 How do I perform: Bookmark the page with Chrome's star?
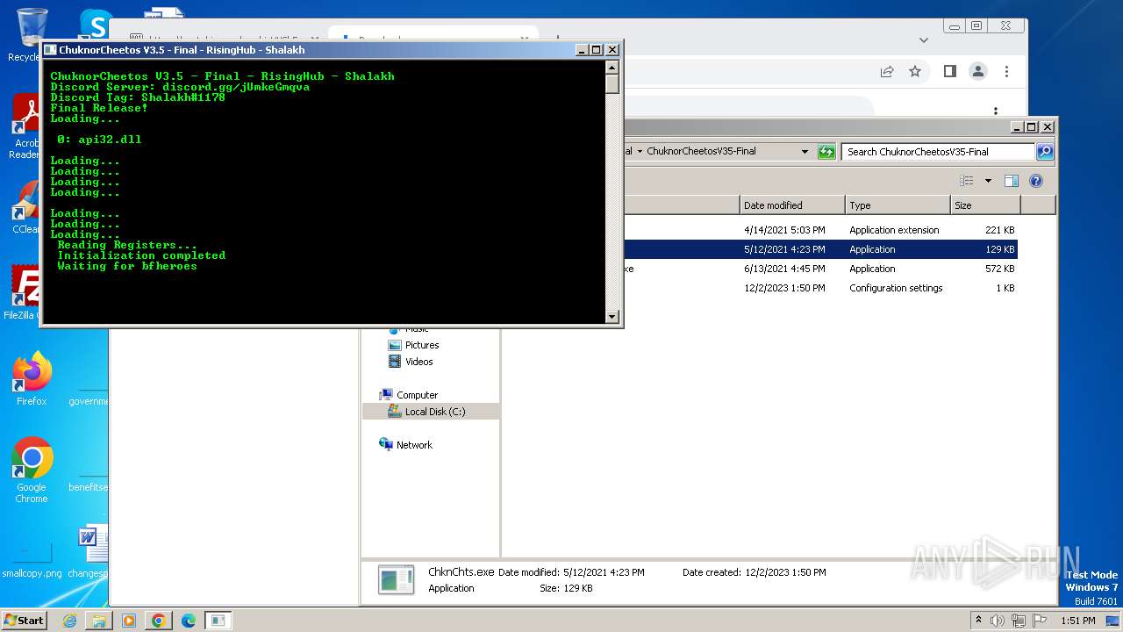point(915,71)
